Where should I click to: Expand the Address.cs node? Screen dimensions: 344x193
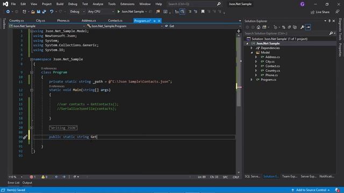256,57
